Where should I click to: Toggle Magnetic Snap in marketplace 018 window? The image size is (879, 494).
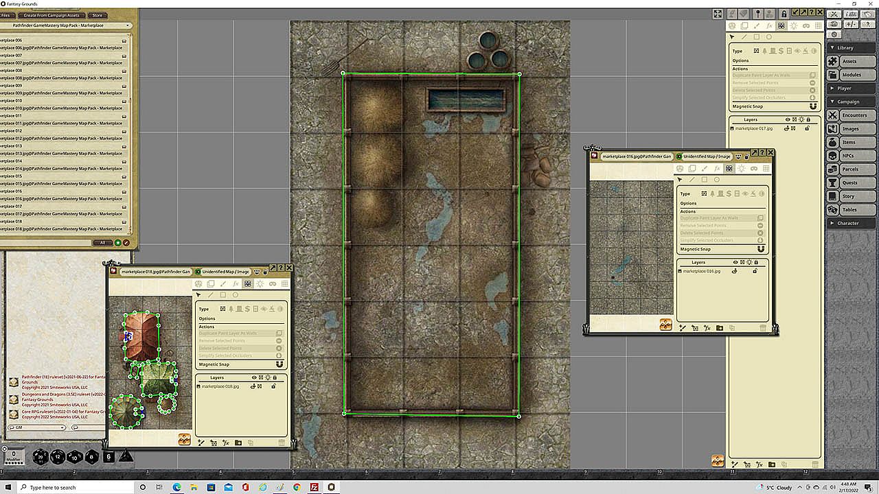pyautogui.click(x=279, y=364)
